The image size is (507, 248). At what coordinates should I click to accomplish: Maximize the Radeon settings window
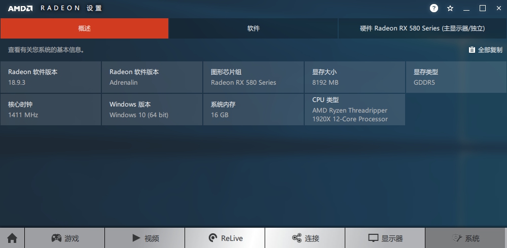[483, 9]
